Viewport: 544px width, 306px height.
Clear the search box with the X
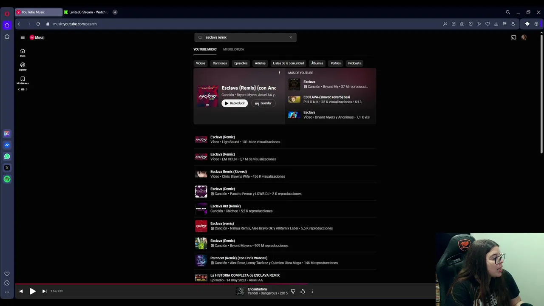point(291,37)
